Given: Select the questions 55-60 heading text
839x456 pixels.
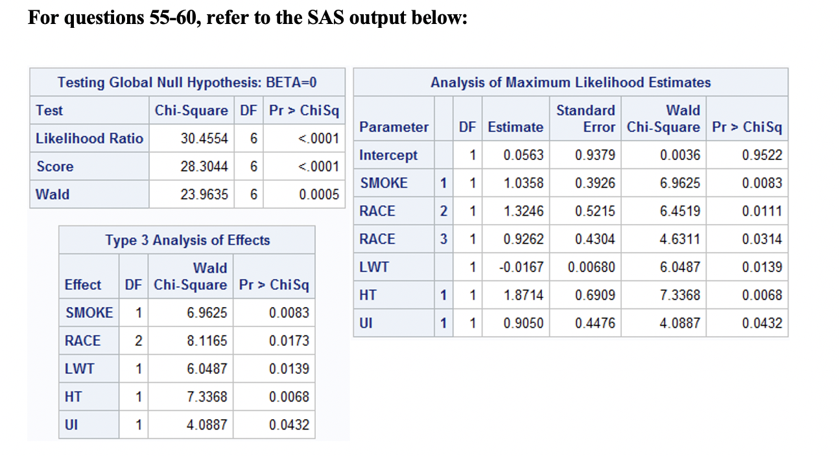Looking at the screenshot, I should click(247, 17).
